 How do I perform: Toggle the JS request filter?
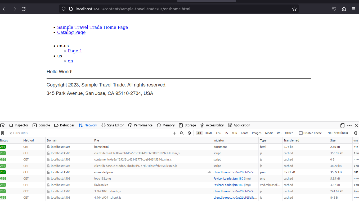226,133
